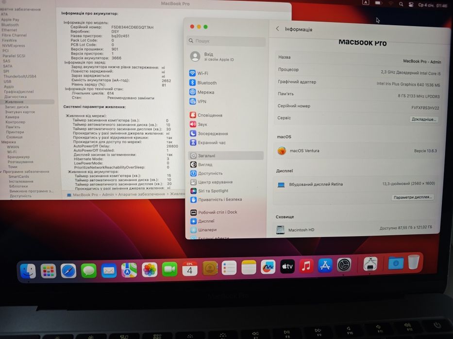Click the Докладніше service button
Screen dimensions: 453x339
(424, 119)
